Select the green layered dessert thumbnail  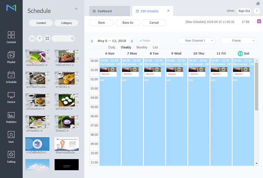tap(37, 56)
